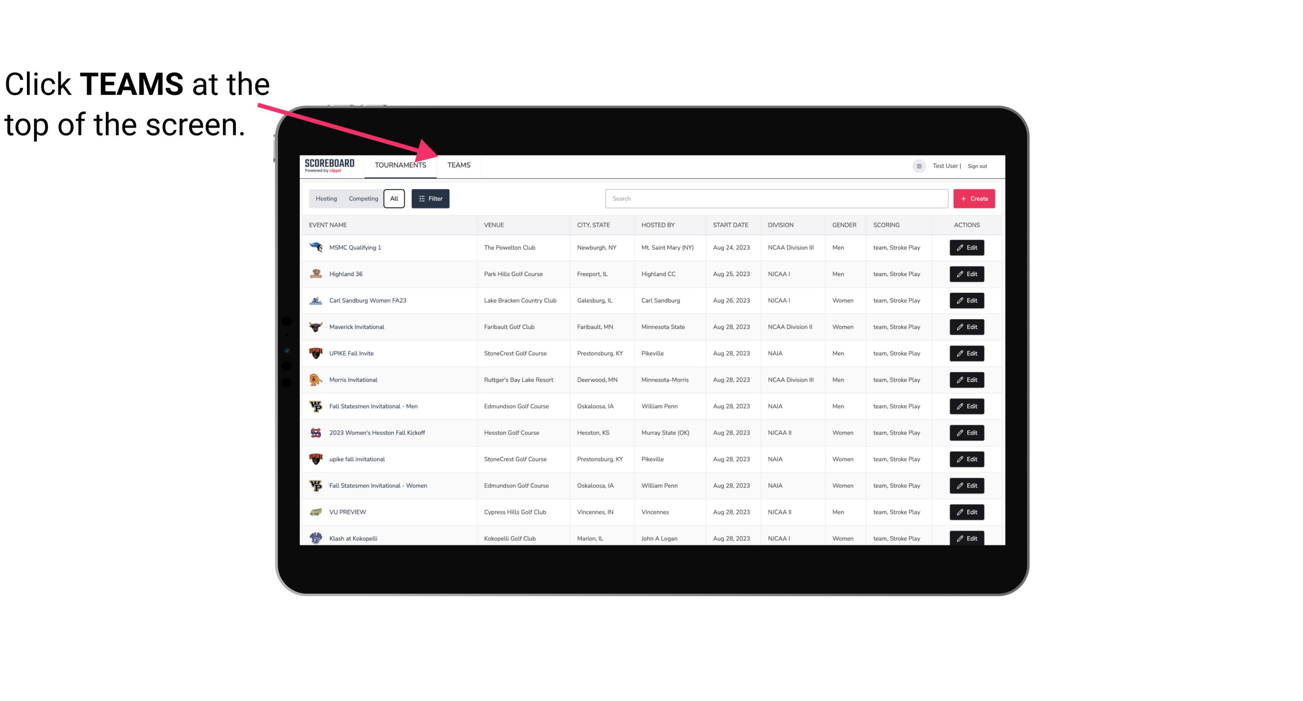
Task: Click the SCOREBOARD logo icon
Action: (x=328, y=165)
